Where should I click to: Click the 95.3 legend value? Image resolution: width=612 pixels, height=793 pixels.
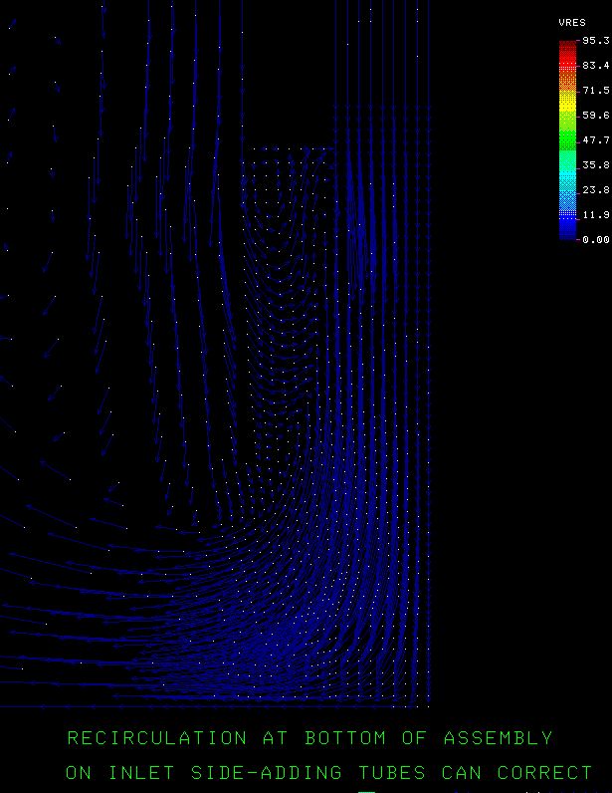[x=596, y=41]
